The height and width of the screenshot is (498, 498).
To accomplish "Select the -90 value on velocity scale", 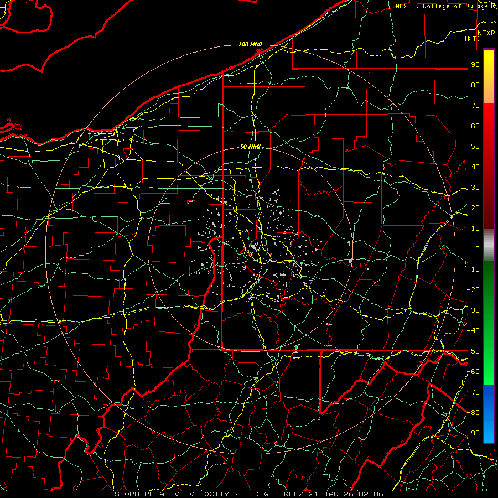I will click(473, 433).
